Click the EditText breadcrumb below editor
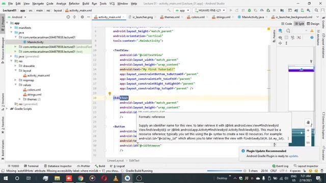This screenshot has width=326, height=183. point(134,161)
